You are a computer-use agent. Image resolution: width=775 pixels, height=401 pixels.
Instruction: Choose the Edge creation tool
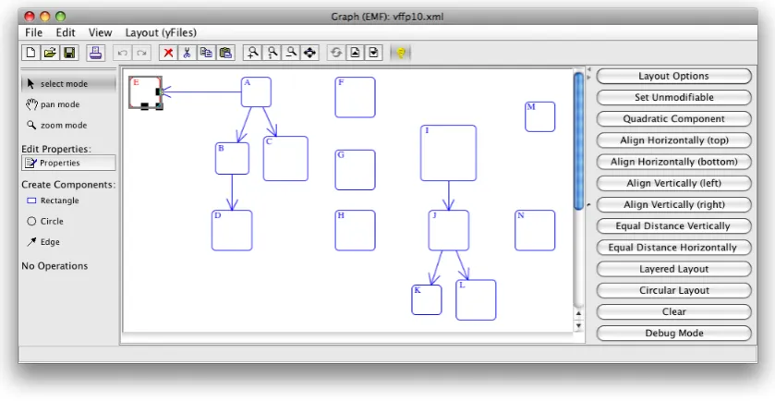[68, 242]
